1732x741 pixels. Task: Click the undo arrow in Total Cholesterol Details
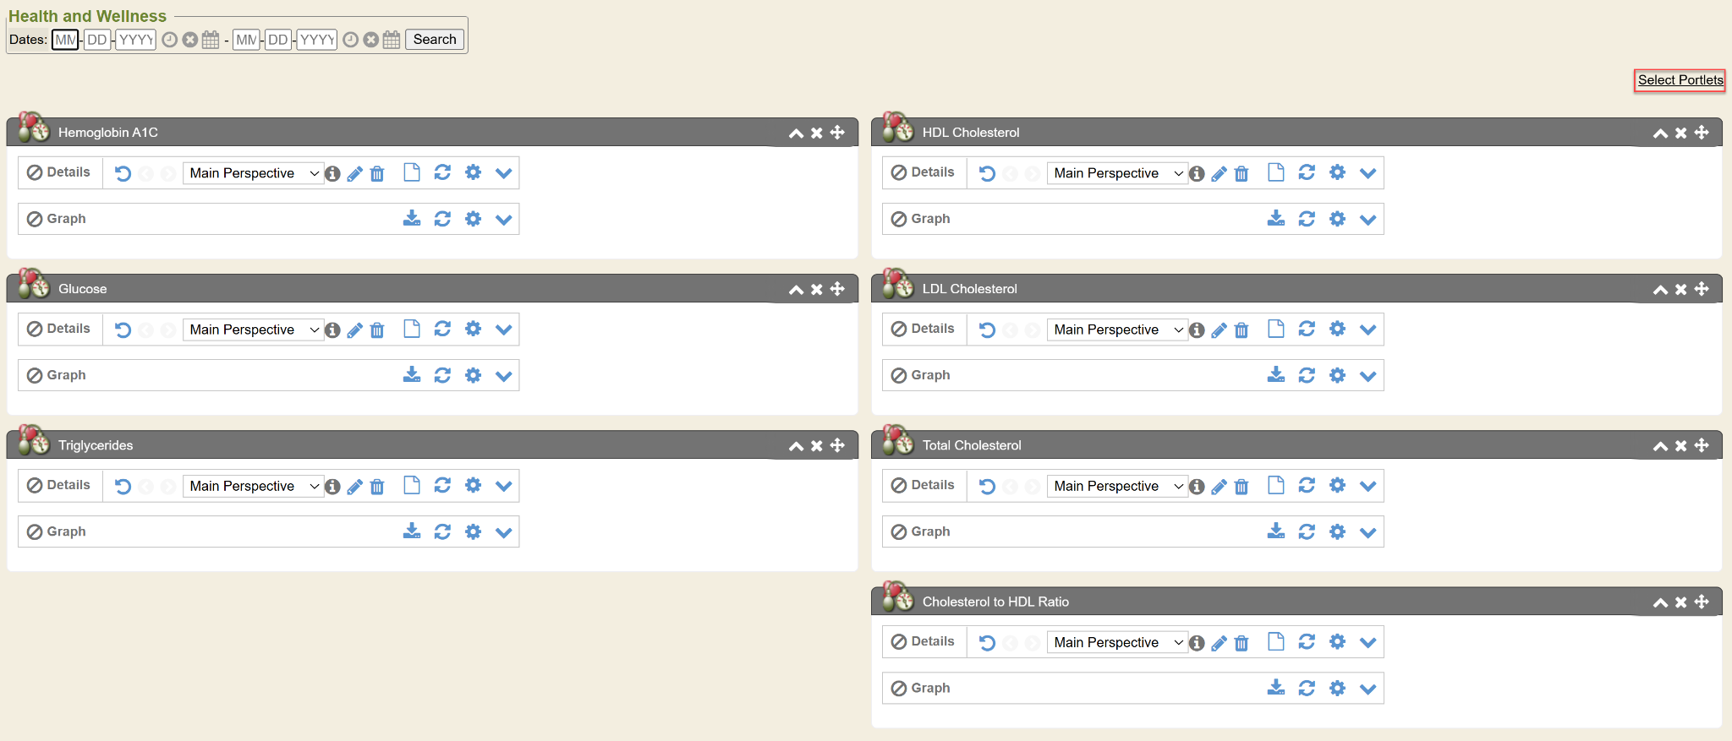pos(987,487)
